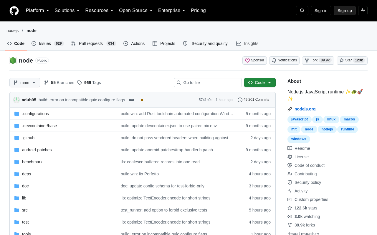Open the search magnifier button

coord(302,11)
